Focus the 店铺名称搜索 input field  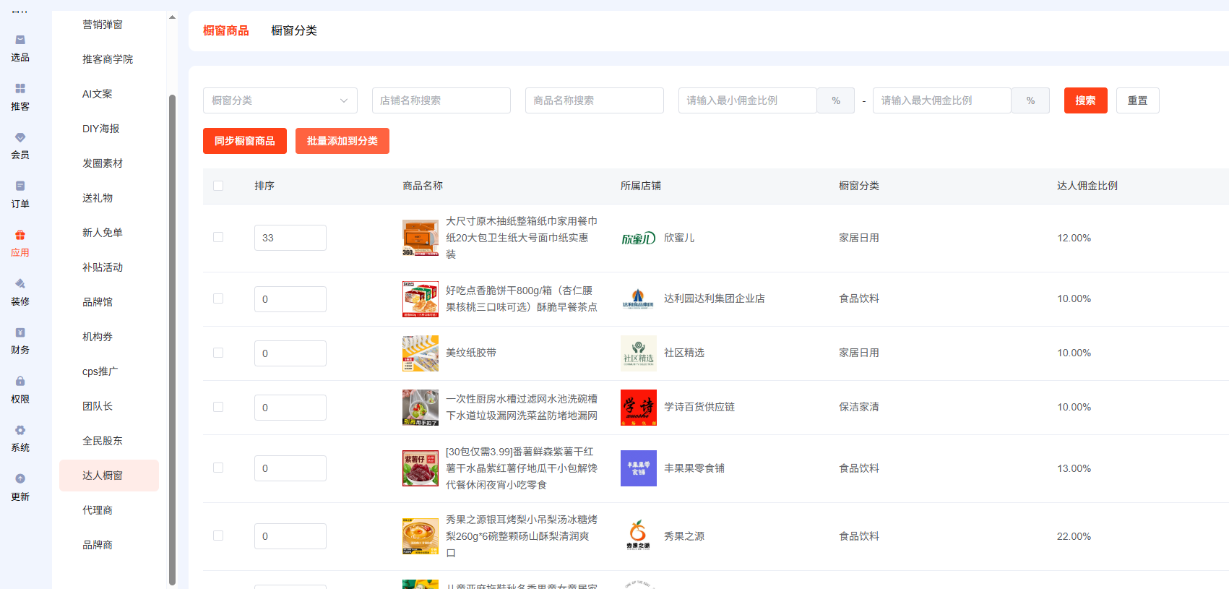(441, 100)
